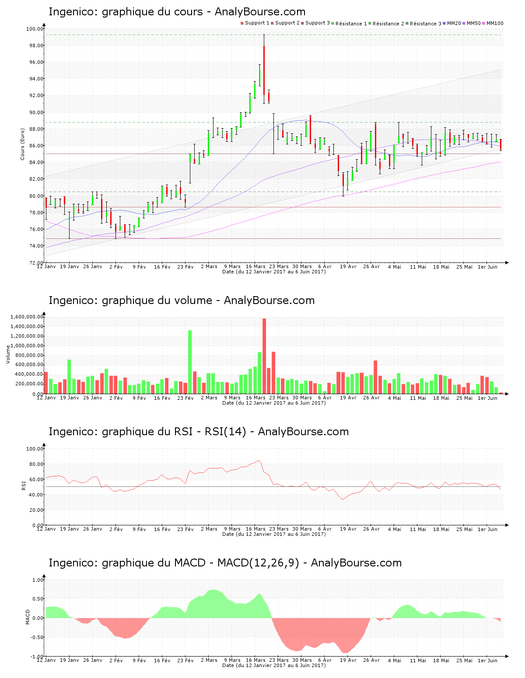Click the magenta color square beside MM100
Viewport: 525px width, 678px height.
click(484, 23)
